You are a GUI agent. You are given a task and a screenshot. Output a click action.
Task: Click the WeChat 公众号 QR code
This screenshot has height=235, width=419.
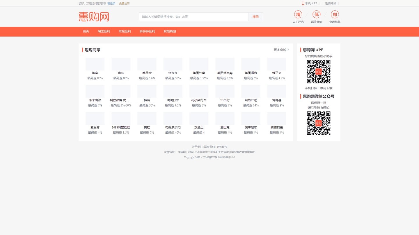pyautogui.click(x=319, y=123)
